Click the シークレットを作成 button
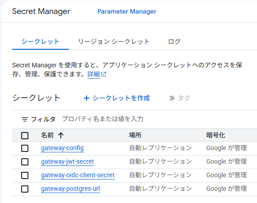This screenshot has height=203, width=257. (117, 98)
